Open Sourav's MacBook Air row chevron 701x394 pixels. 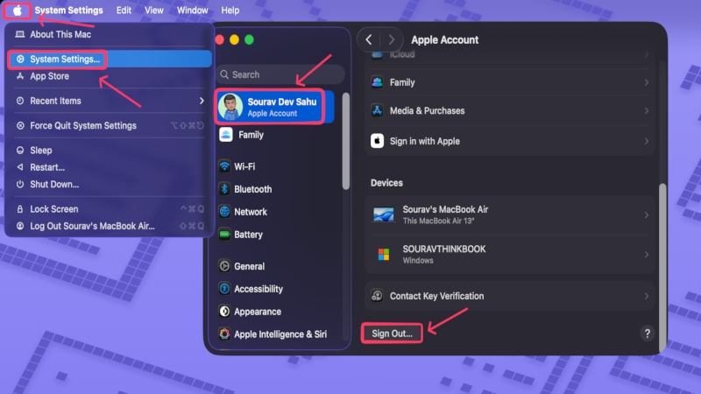[x=647, y=215]
